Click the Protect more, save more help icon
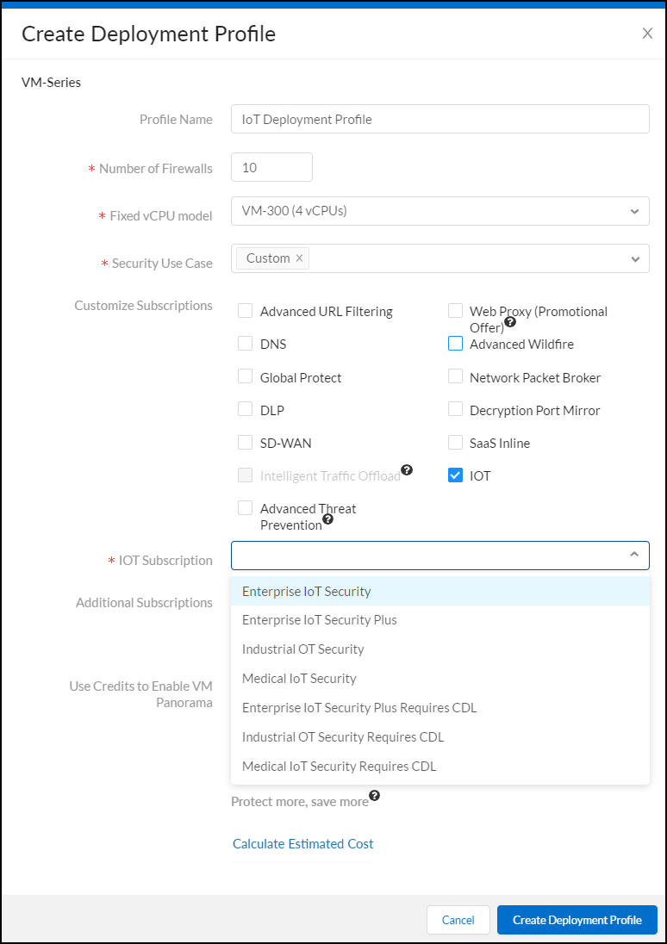Image resolution: width=667 pixels, height=944 pixels. point(374,795)
